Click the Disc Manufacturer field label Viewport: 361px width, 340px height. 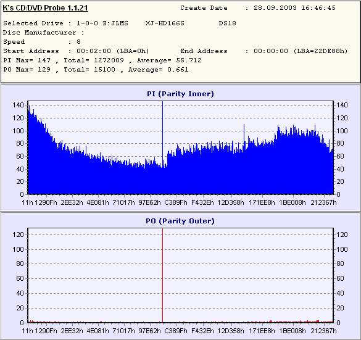pos(39,33)
